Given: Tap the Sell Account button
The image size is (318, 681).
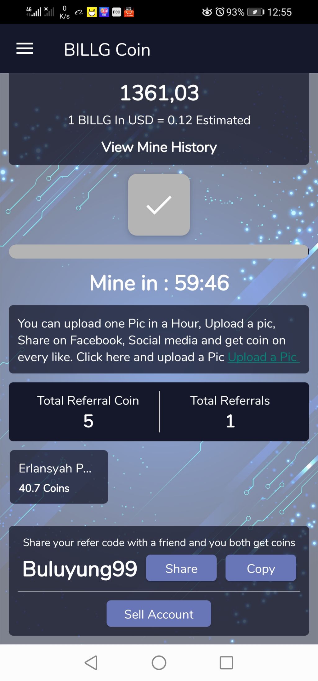Looking at the screenshot, I should 159,614.
